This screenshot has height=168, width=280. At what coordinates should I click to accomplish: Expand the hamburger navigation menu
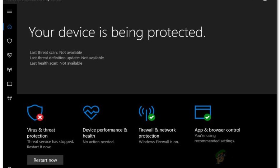coord(10,11)
